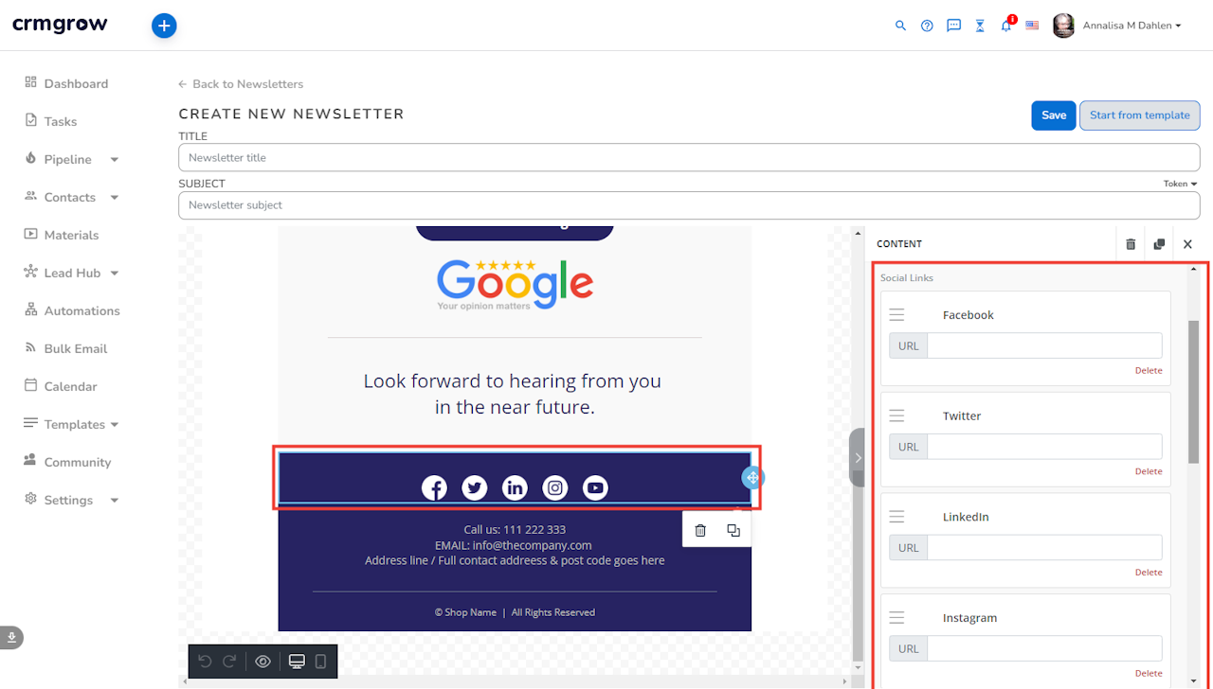Save the newsletter

(1054, 115)
